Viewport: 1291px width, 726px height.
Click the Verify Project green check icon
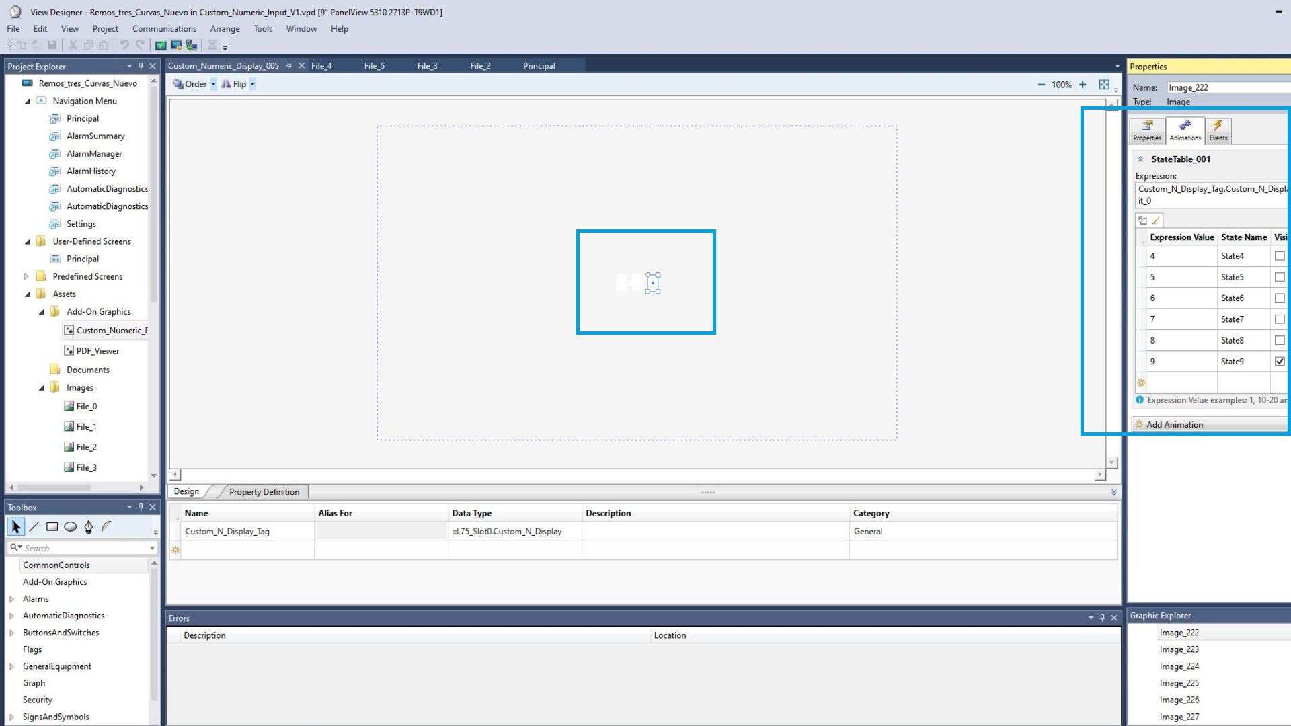(x=161, y=45)
